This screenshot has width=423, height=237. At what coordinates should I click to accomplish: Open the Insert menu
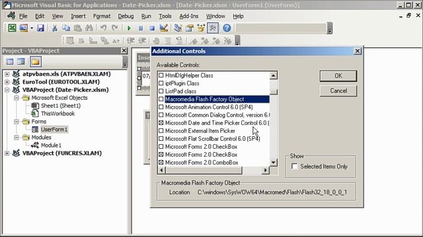pos(78,16)
